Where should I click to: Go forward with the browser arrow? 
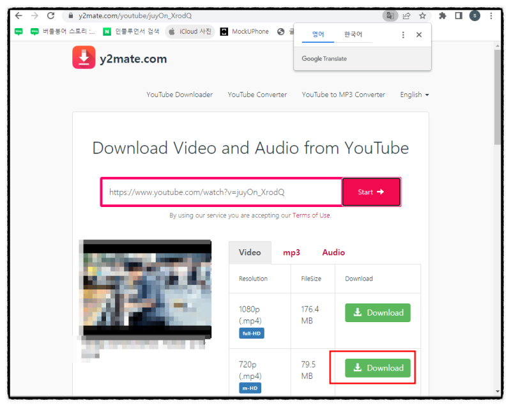pyautogui.click(x=34, y=15)
